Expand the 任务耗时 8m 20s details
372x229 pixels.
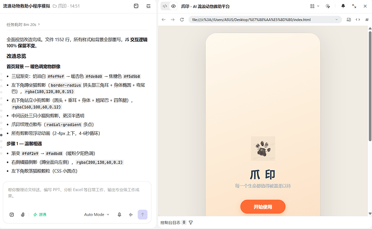coord(23,24)
